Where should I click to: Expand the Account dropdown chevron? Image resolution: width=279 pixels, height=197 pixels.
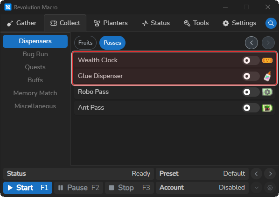point(257,187)
